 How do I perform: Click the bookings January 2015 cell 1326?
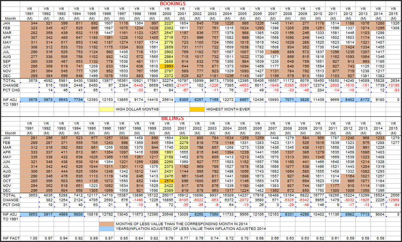(394, 23)
